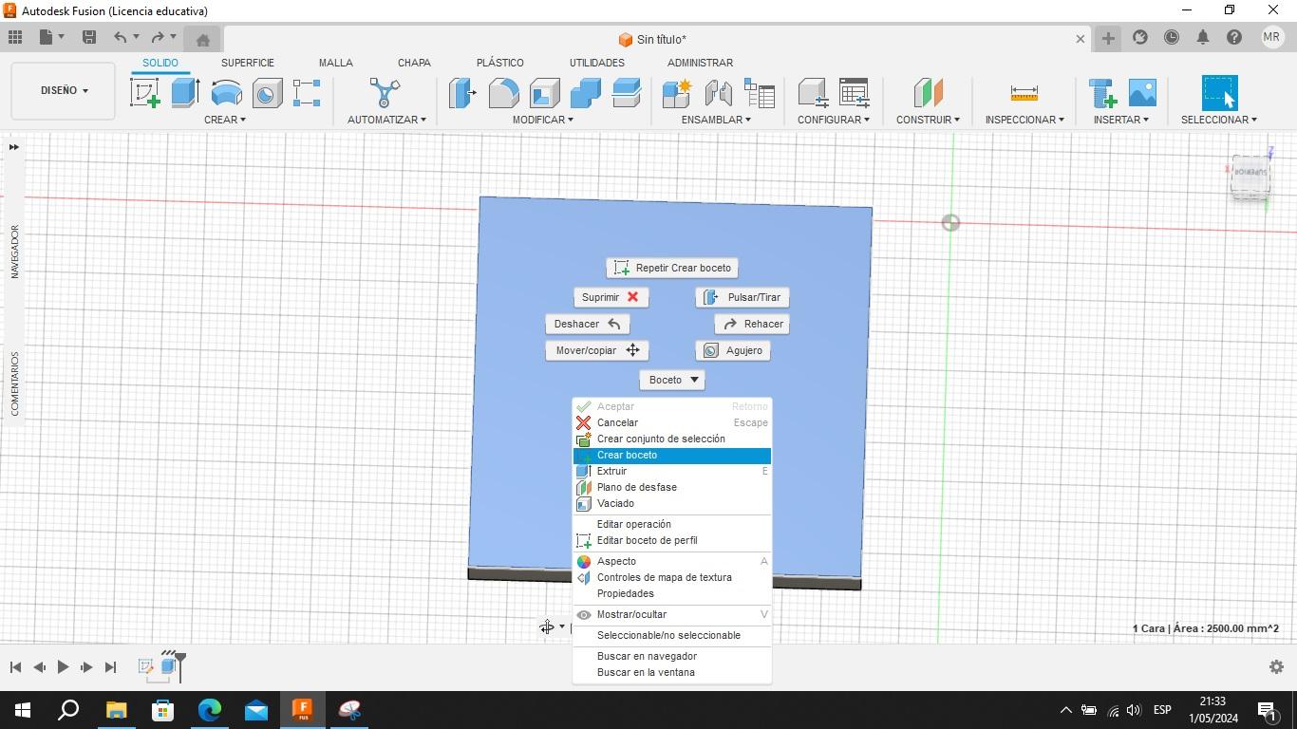Click the extrude feature in timeline
This screenshot has height=729, width=1297.
tap(169, 666)
